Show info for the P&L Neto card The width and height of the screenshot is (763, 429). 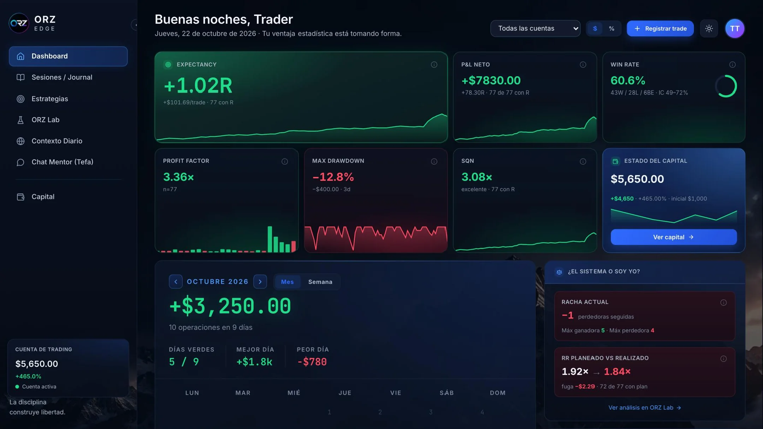(x=583, y=65)
